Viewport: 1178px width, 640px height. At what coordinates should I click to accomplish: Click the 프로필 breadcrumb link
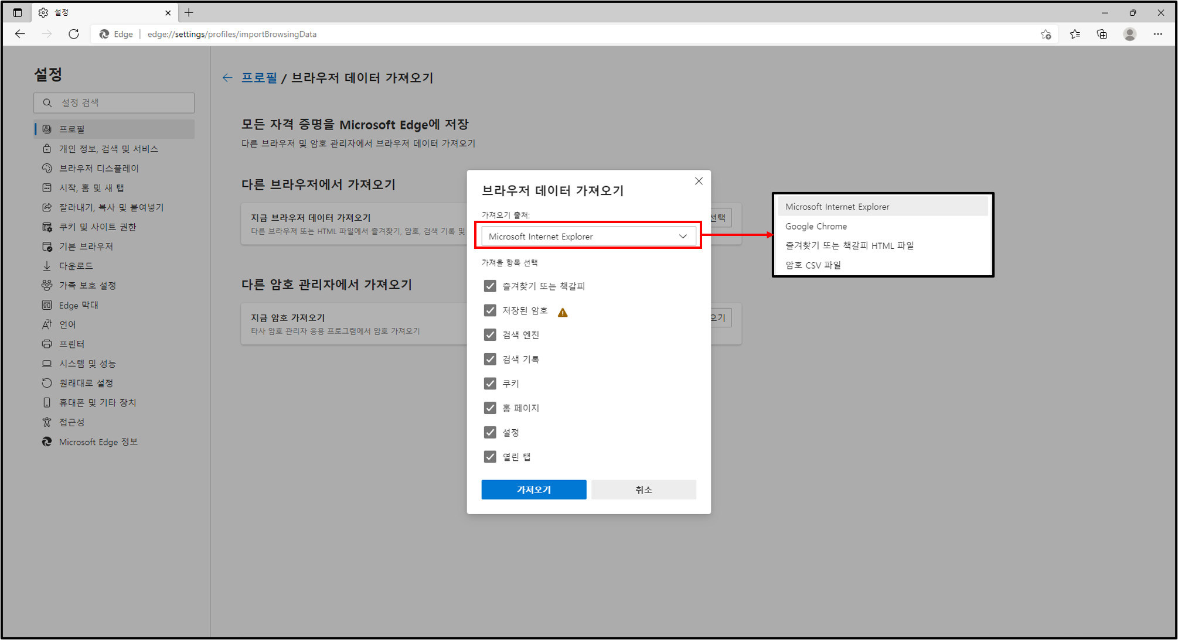[x=259, y=78]
